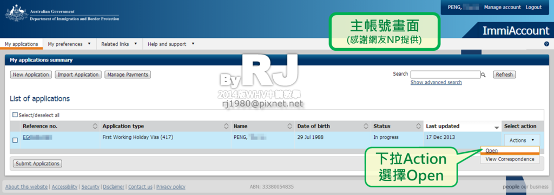Click the search magnifier icon
The image size is (554, 195).
pos(484,75)
